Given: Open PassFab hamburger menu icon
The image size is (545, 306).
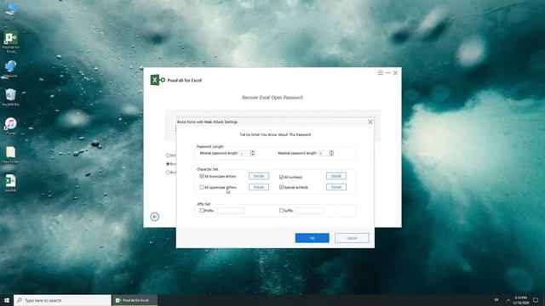Looking at the screenshot, I should 381,73.
